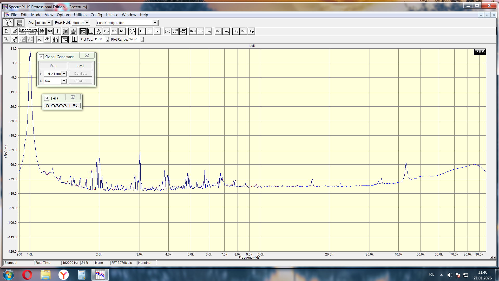Open the Config menu
This screenshot has width=499, height=281.
pyautogui.click(x=96, y=15)
